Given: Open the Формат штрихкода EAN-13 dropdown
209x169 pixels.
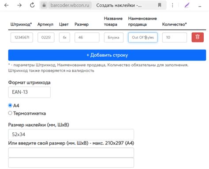Looking at the screenshot, I should click(x=30, y=92).
